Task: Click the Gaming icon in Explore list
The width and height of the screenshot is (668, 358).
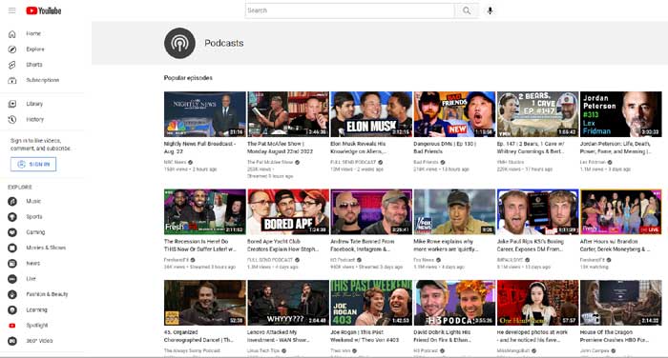Action: (12, 232)
